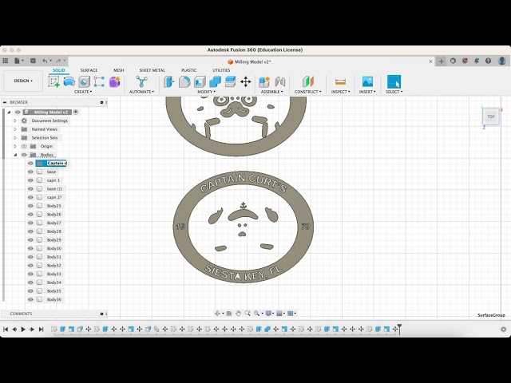Open the Measure ruler tool
511x383 pixels.
click(x=340, y=81)
